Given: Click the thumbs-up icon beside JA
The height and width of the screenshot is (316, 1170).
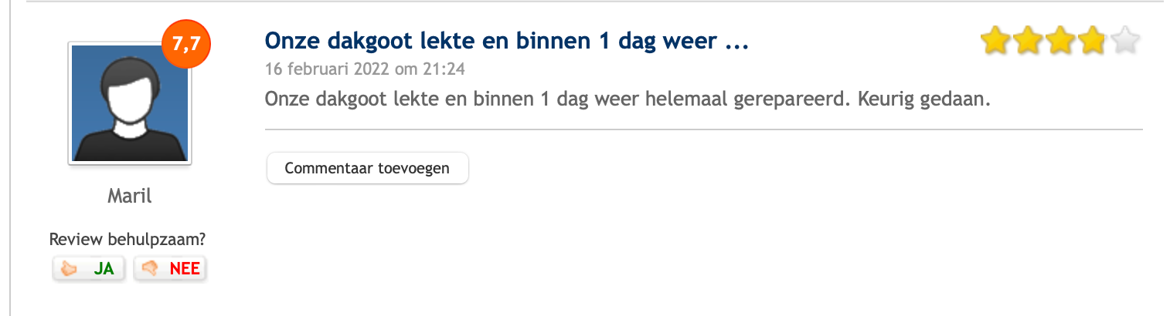Looking at the screenshot, I should [x=70, y=269].
